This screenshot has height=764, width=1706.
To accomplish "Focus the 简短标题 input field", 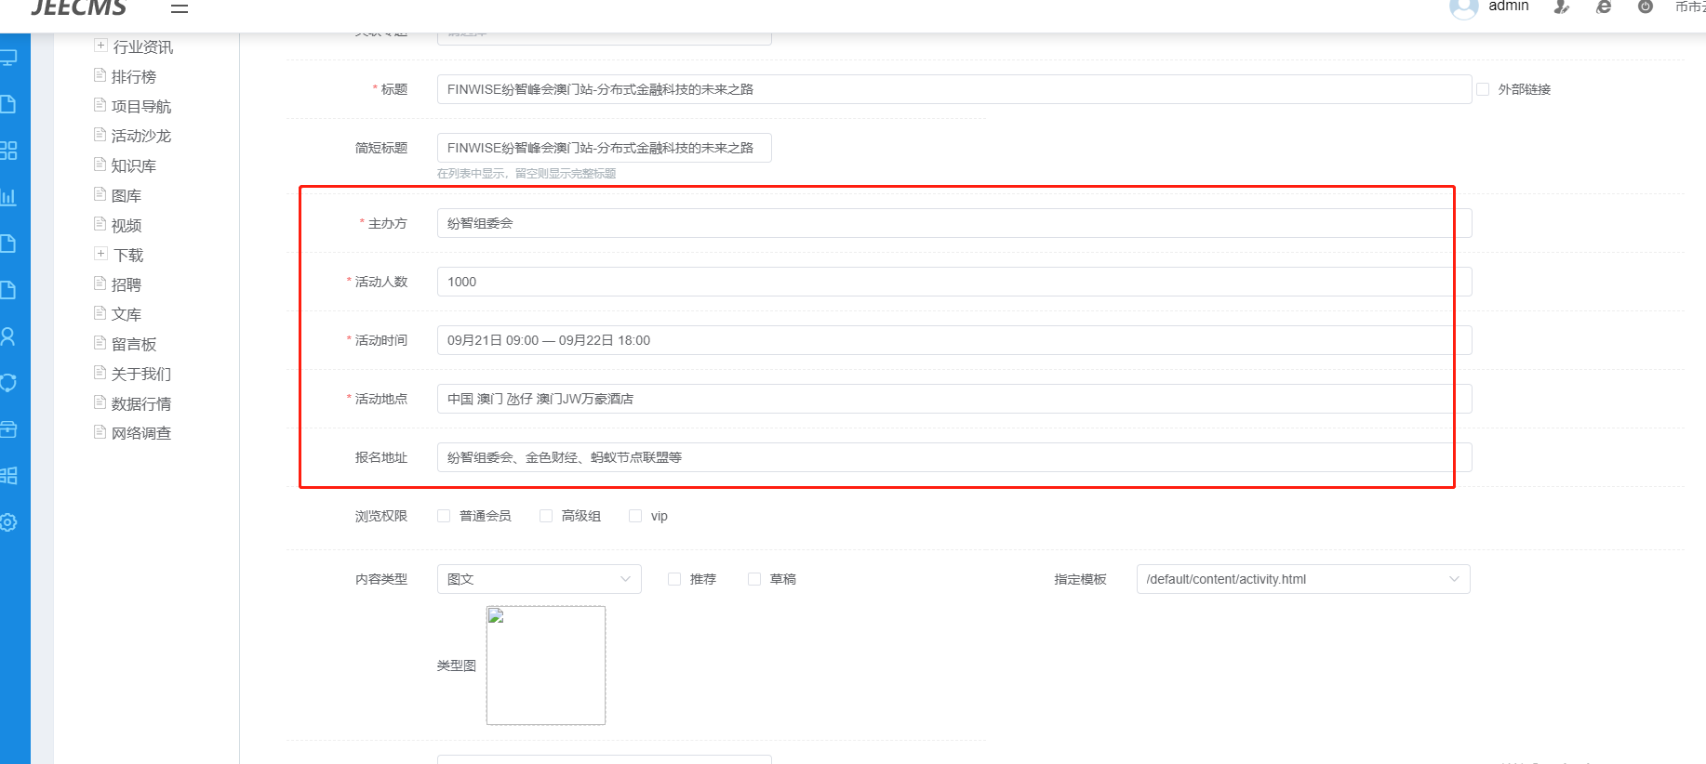I will pyautogui.click(x=605, y=148).
